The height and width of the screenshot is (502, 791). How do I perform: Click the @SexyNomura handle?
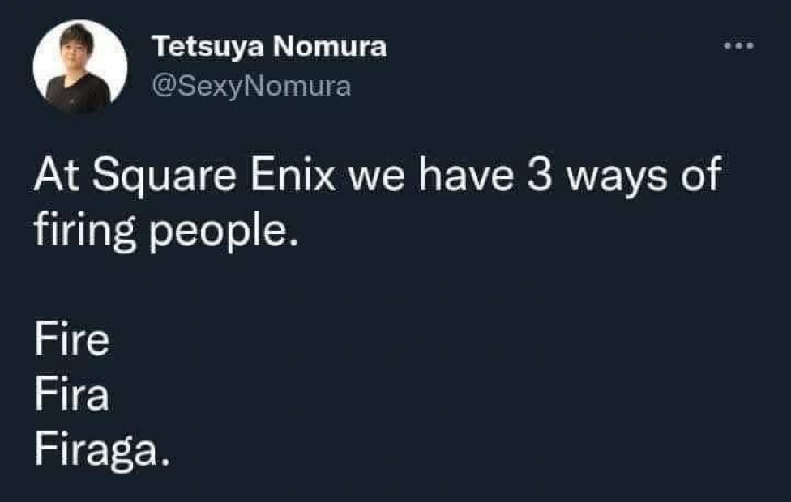tap(251, 86)
